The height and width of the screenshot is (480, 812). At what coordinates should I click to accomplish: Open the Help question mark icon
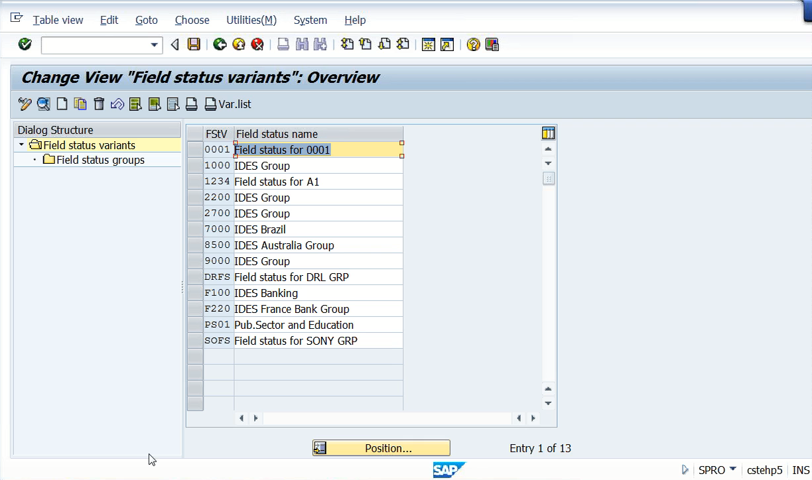tap(473, 44)
